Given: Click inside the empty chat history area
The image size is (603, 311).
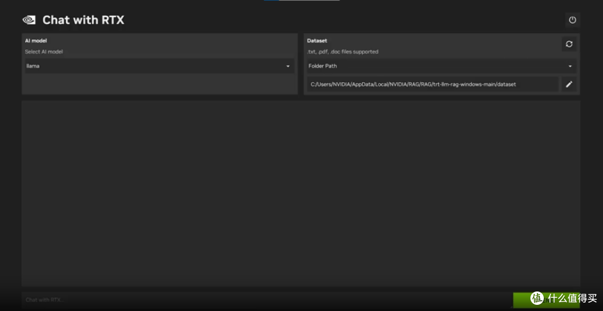Looking at the screenshot, I should tap(301, 193).
